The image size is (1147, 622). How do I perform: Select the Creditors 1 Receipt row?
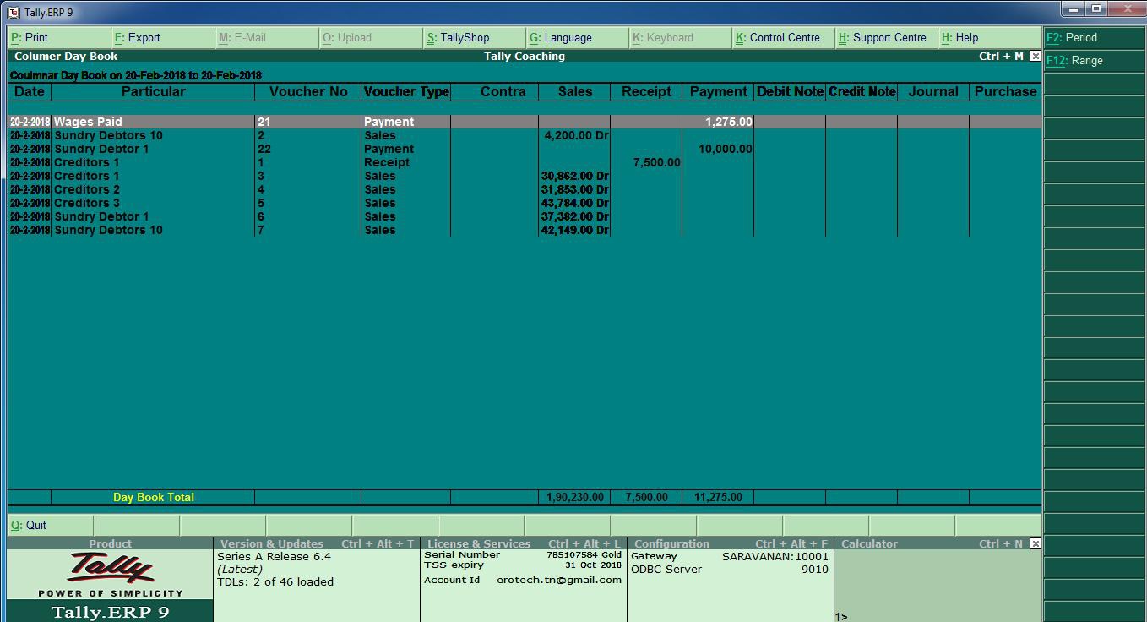(x=525, y=162)
